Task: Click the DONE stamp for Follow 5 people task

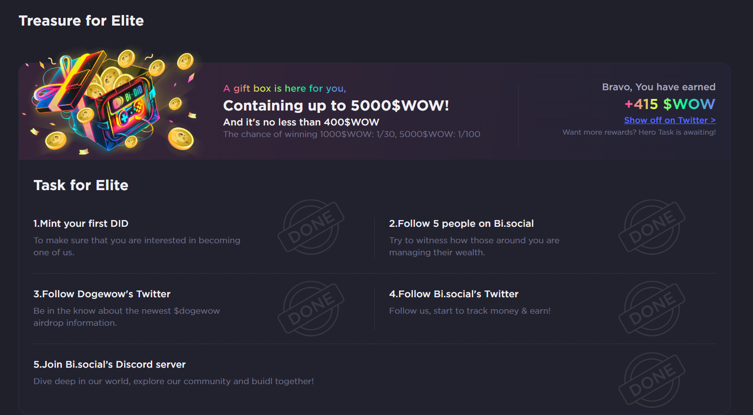Action: pyautogui.click(x=652, y=227)
